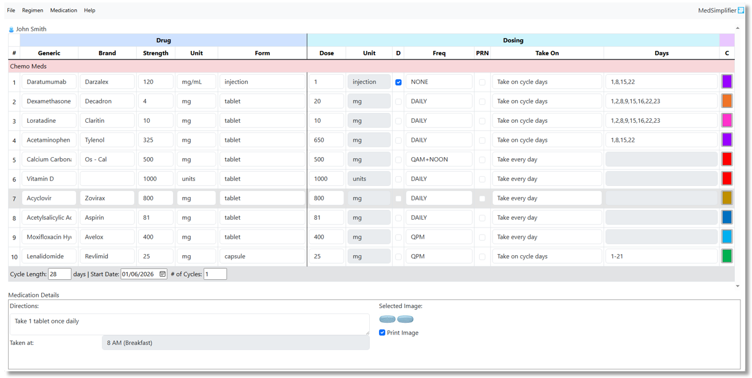Click the Revlimid brand field
Screen dimensions: 752x378
coord(107,256)
